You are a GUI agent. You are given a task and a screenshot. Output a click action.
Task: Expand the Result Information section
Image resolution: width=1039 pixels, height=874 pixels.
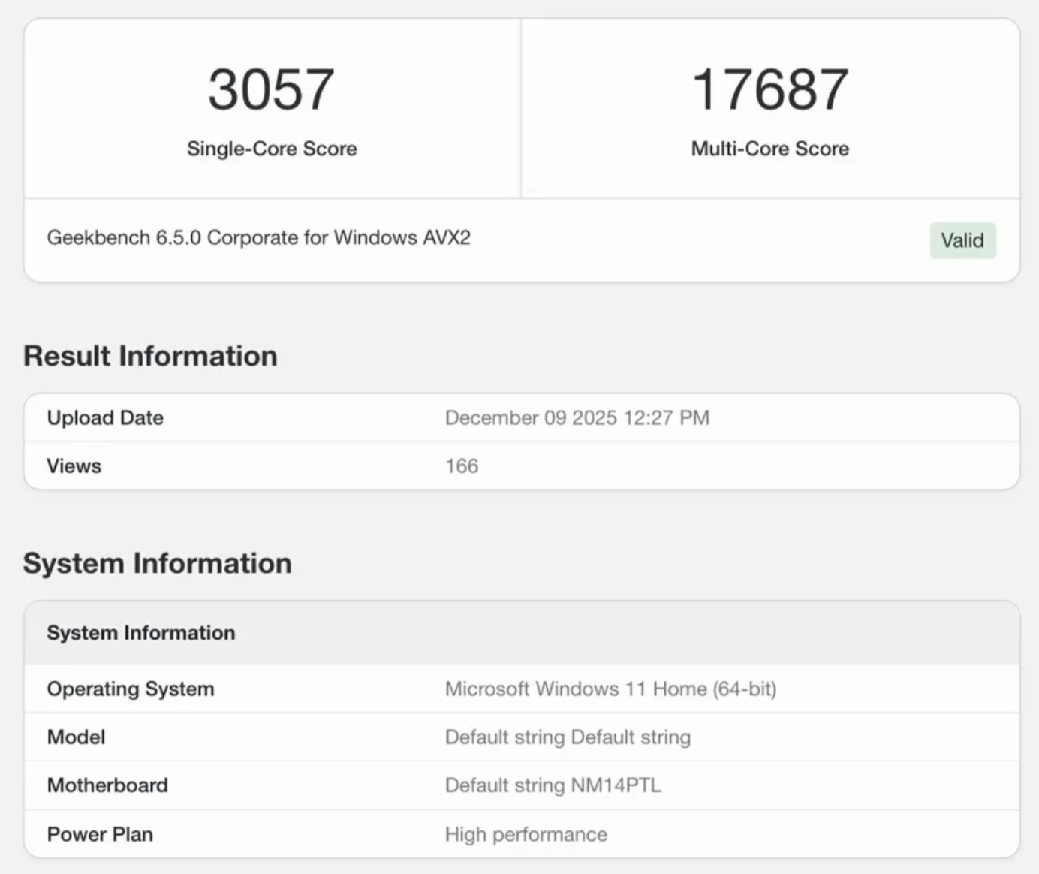pos(150,355)
